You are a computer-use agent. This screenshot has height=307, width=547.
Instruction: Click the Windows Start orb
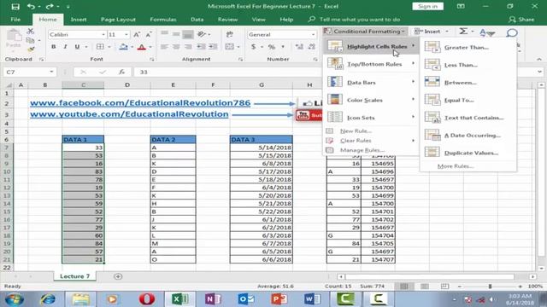[x=15, y=299]
